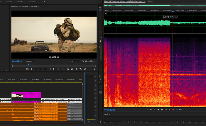
Task: Switch to the Bibliotheken workspace tab
Action: (x=32, y=2)
